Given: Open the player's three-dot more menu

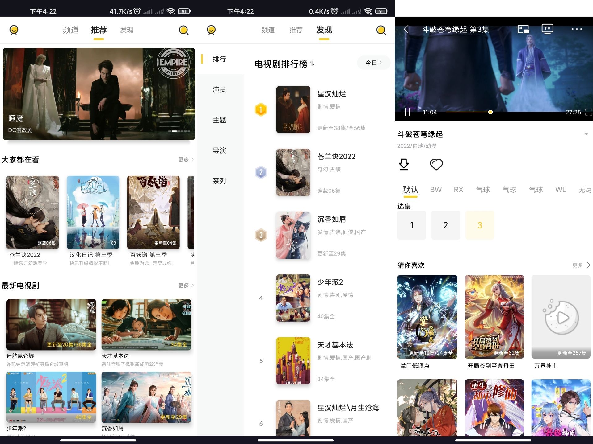Looking at the screenshot, I should coord(576,29).
